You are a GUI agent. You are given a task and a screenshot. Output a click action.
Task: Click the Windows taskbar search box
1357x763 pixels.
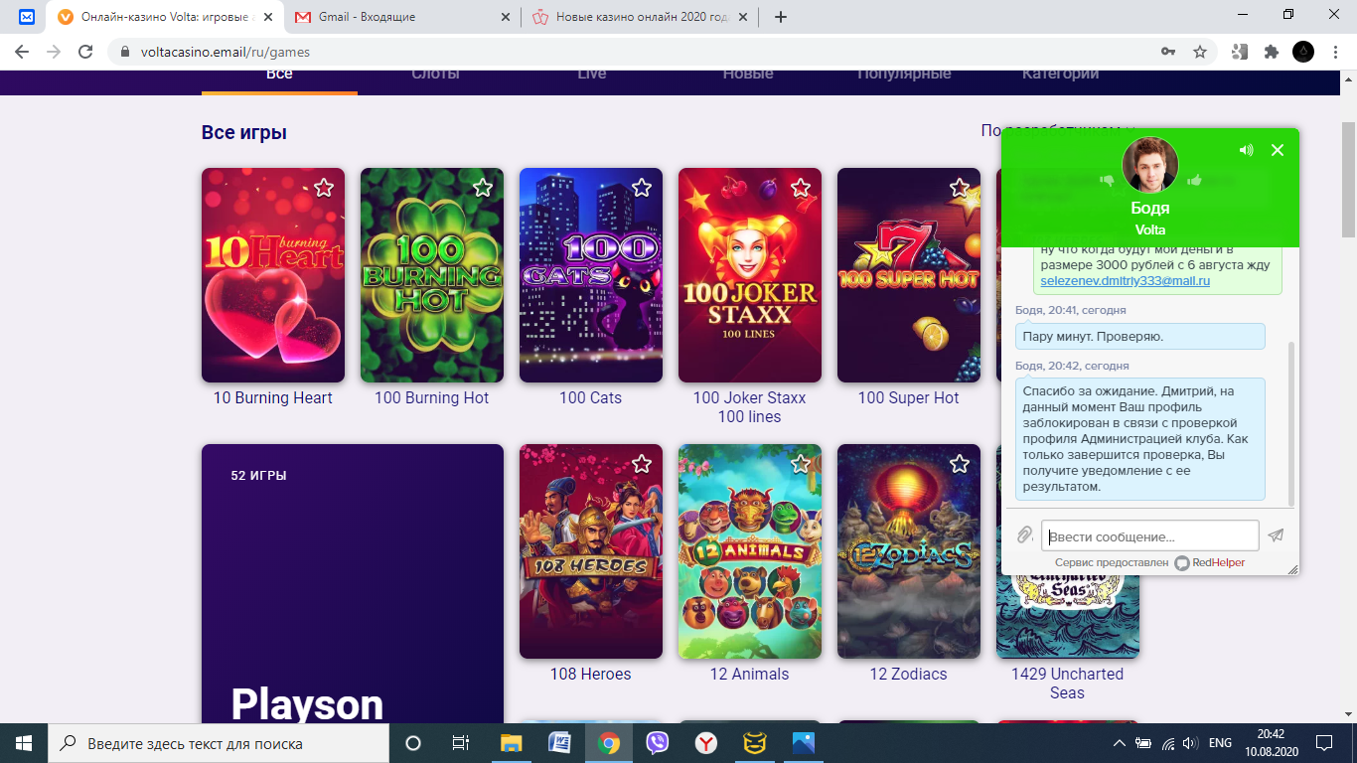point(219,743)
